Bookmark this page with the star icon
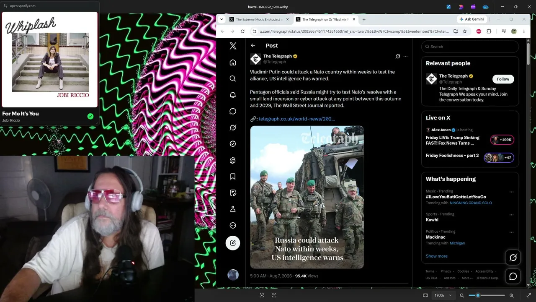 [x=465, y=31]
